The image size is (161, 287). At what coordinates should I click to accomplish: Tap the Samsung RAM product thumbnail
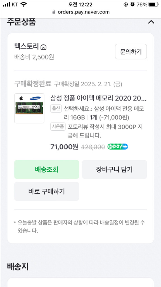pos(29,108)
